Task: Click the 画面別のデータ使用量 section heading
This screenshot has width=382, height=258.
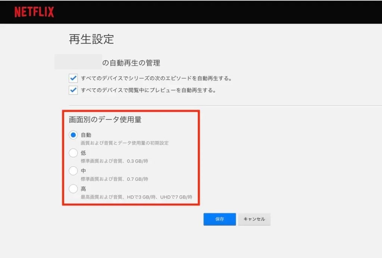Action: coord(105,120)
